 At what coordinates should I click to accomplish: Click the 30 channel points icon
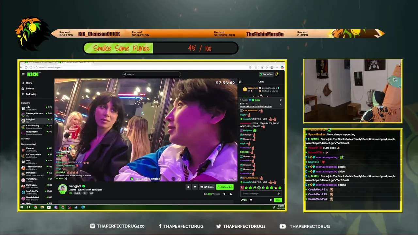click(x=244, y=200)
